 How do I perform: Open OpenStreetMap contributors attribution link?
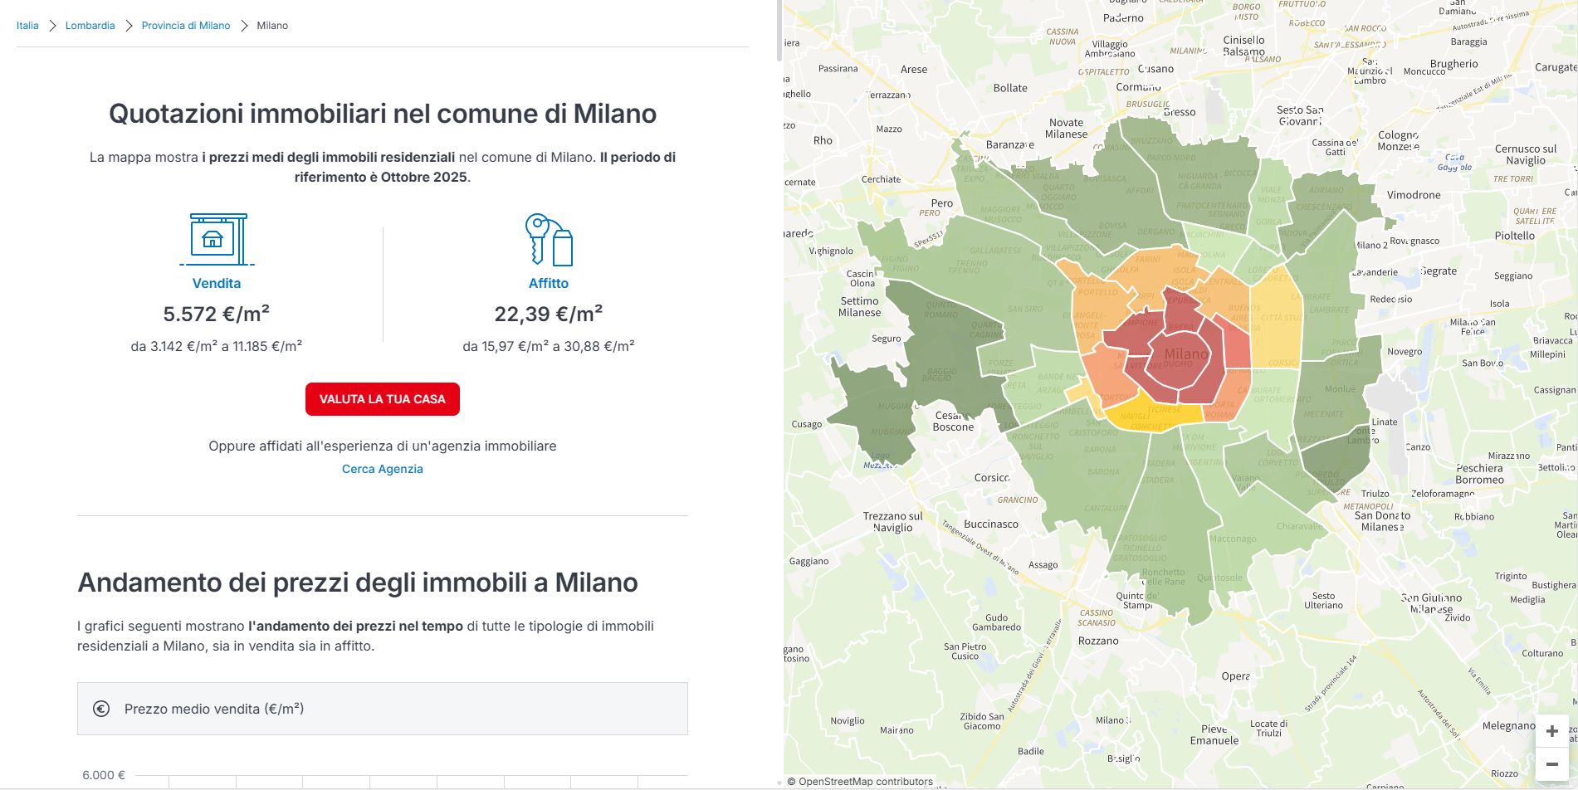tap(859, 782)
